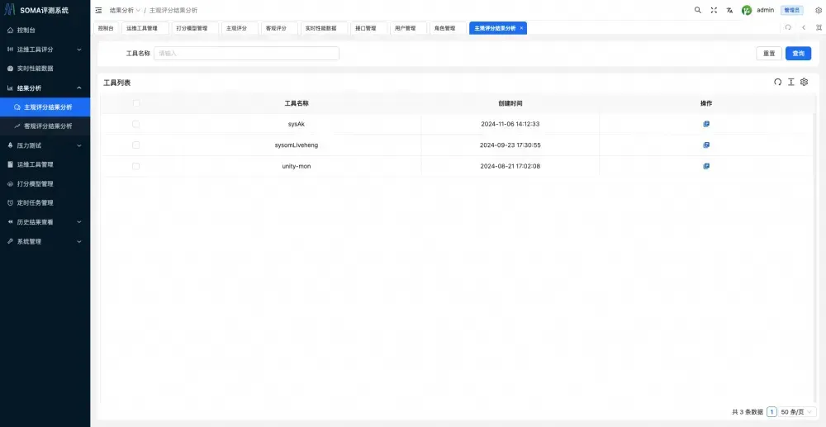Image resolution: width=826 pixels, height=427 pixels.
Task: Click the sysomLiveheng tool name cell
Action: point(297,145)
